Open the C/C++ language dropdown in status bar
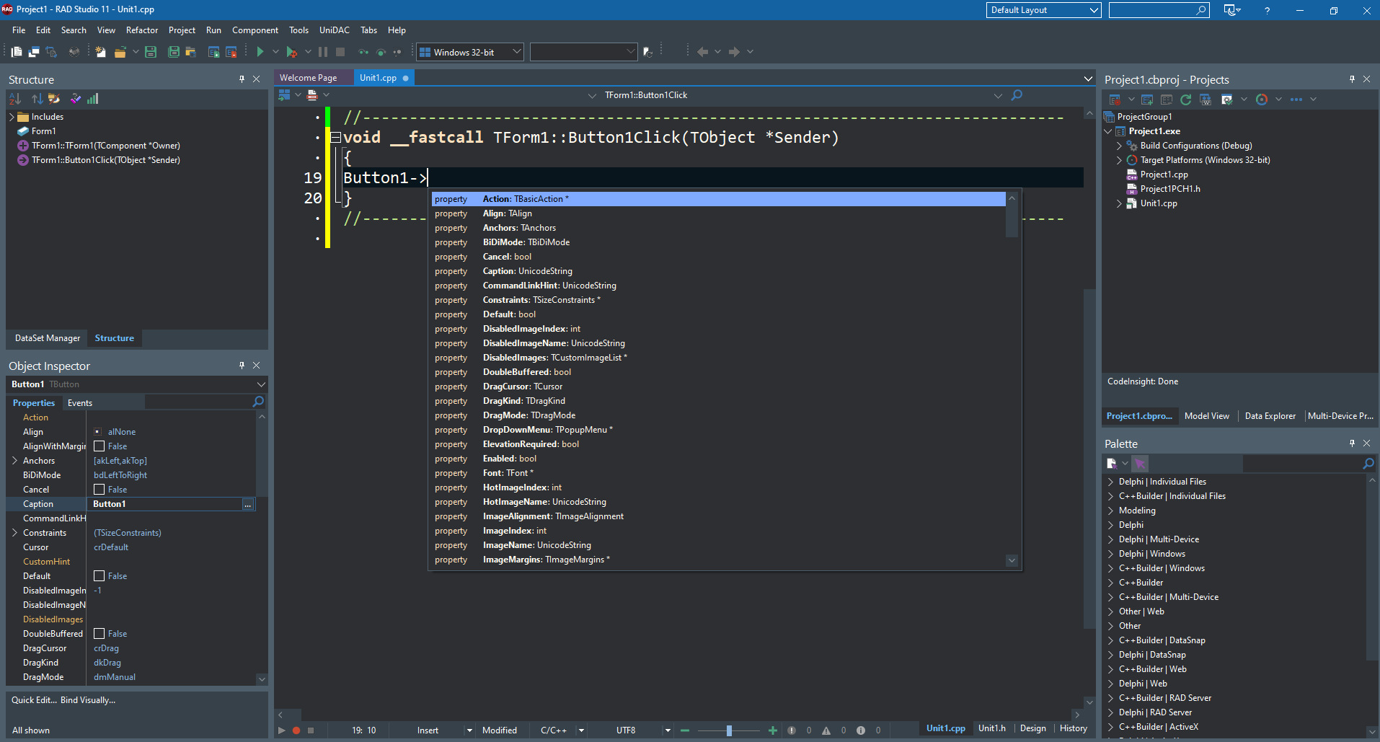This screenshot has width=1380, height=742. [581, 730]
